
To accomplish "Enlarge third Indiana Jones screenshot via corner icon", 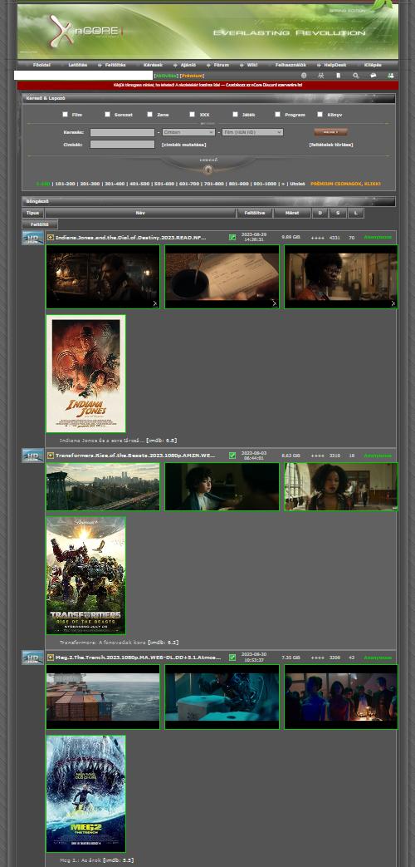I will click(393, 303).
